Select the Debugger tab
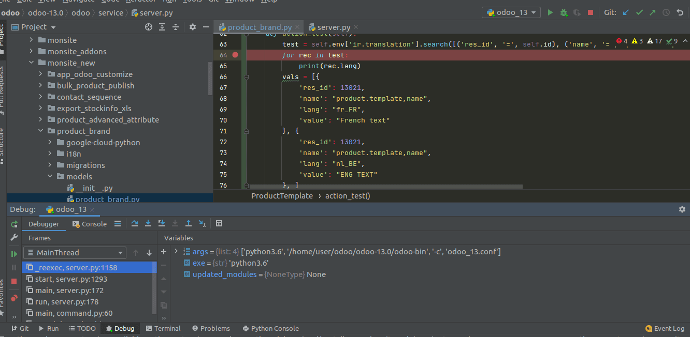Viewport: 690px width, 337px height. [x=44, y=224]
